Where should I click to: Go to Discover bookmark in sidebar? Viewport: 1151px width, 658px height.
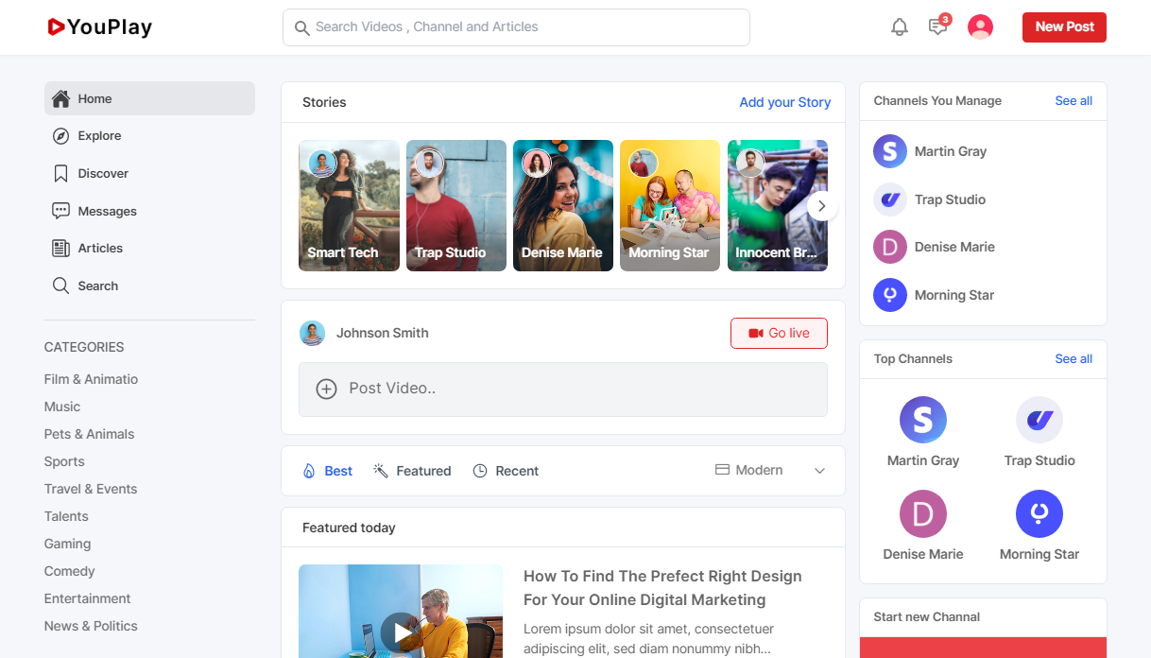point(102,174)
